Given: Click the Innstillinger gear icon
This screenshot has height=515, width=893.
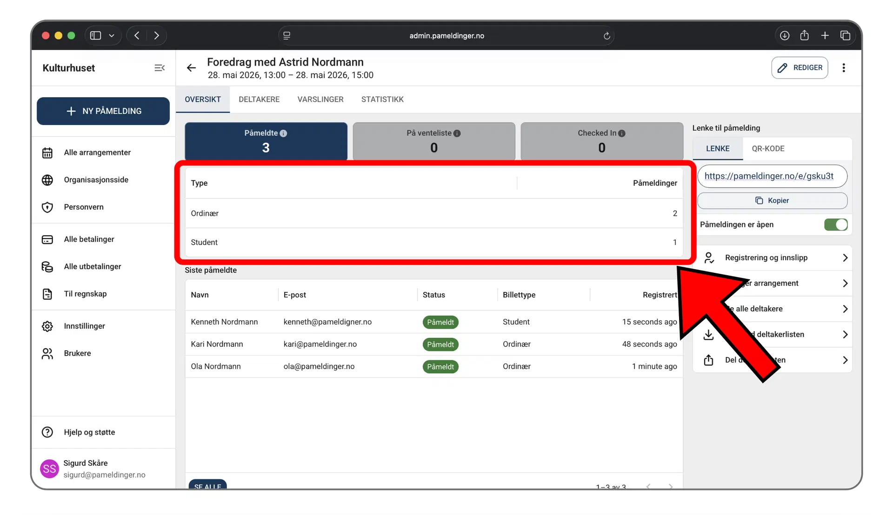Looking at the screenshot, I should click(x=47, y=326).
